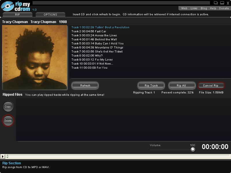Select Track 10 If Not Now...
The image size is (231, 173).
pos(92,64)
